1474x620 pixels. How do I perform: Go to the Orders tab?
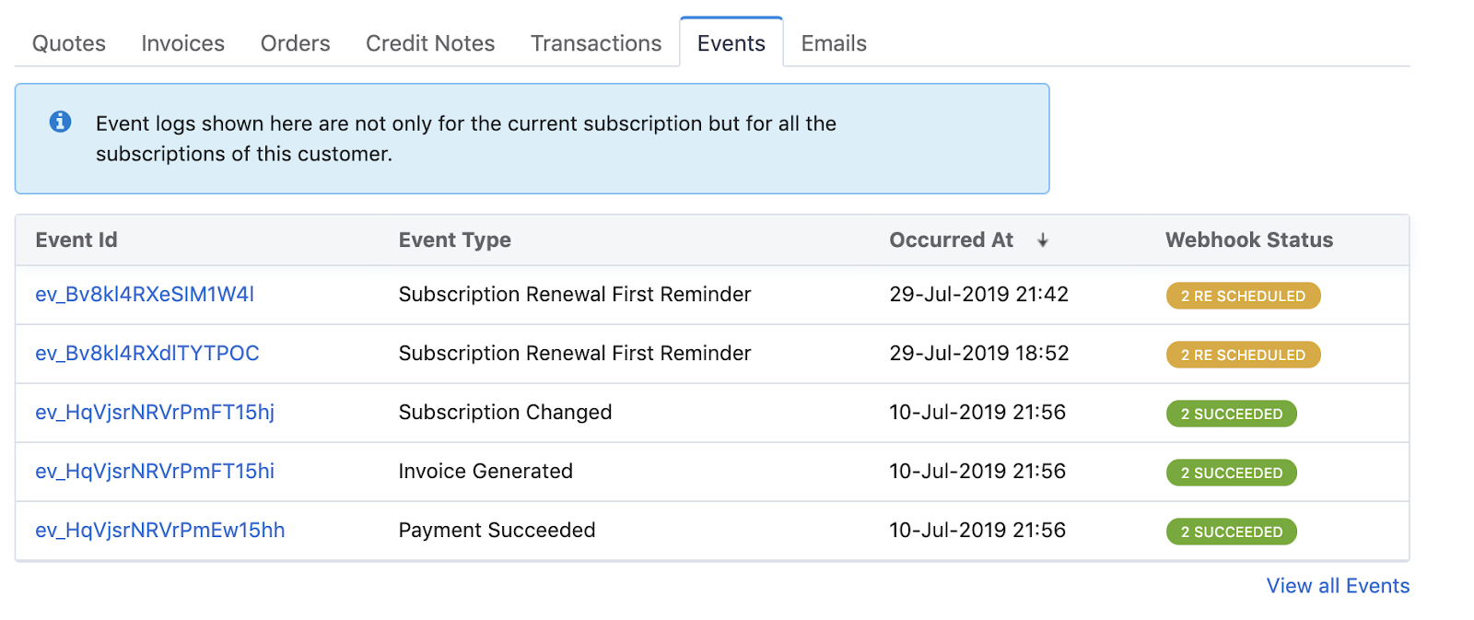tap(295, 43)
